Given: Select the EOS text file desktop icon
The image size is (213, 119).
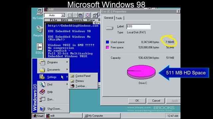Looking at the screenshot, I should pos(39,49).
